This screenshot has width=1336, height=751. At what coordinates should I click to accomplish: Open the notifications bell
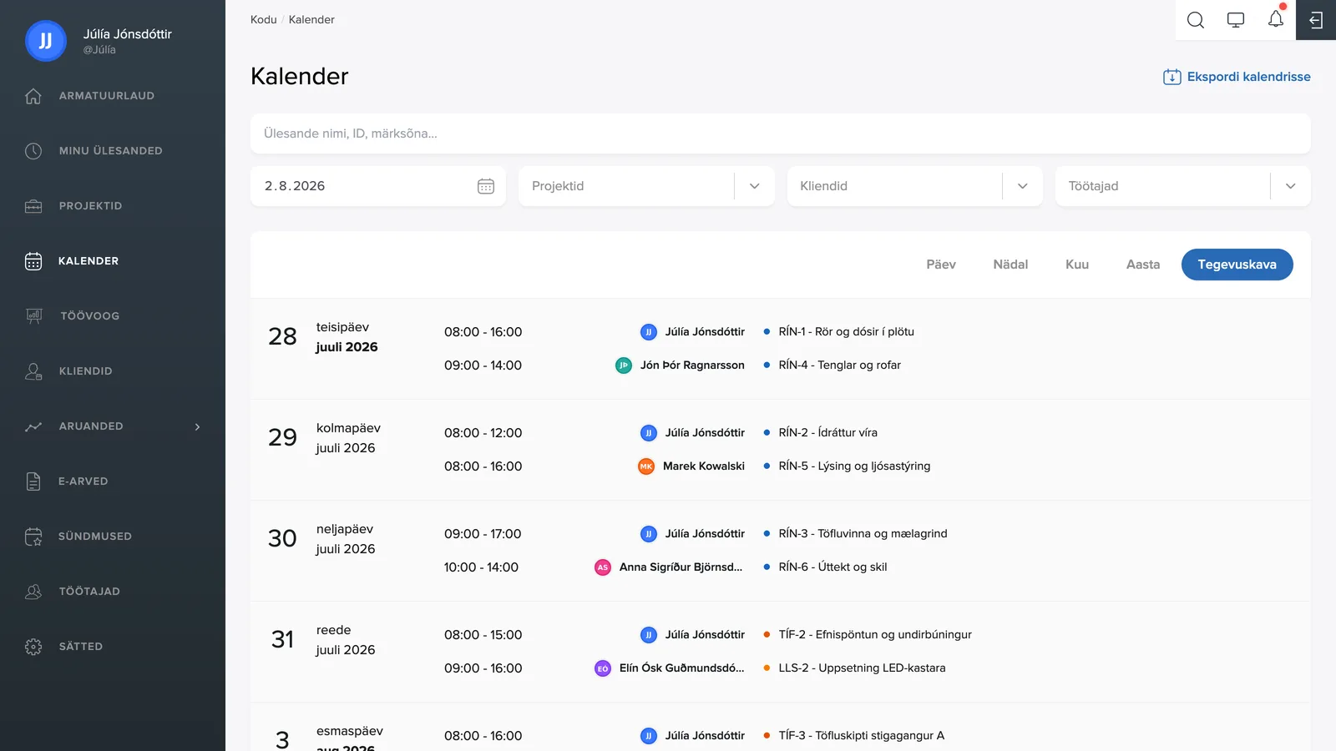(1276, 19)
